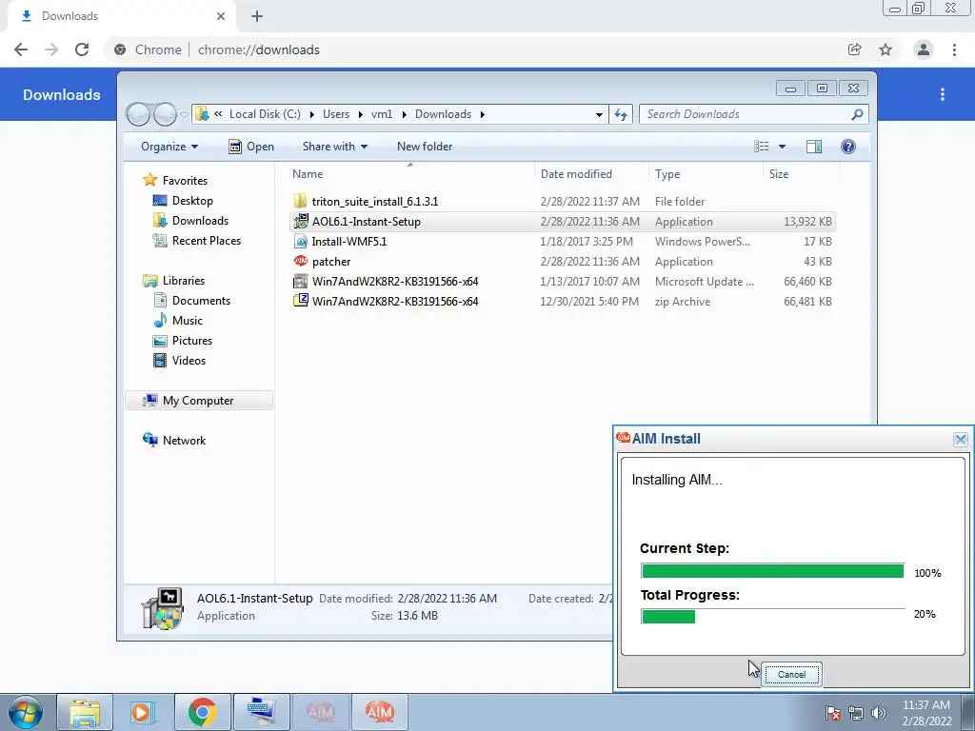Click the refresh icon beside the address bar

621,114
